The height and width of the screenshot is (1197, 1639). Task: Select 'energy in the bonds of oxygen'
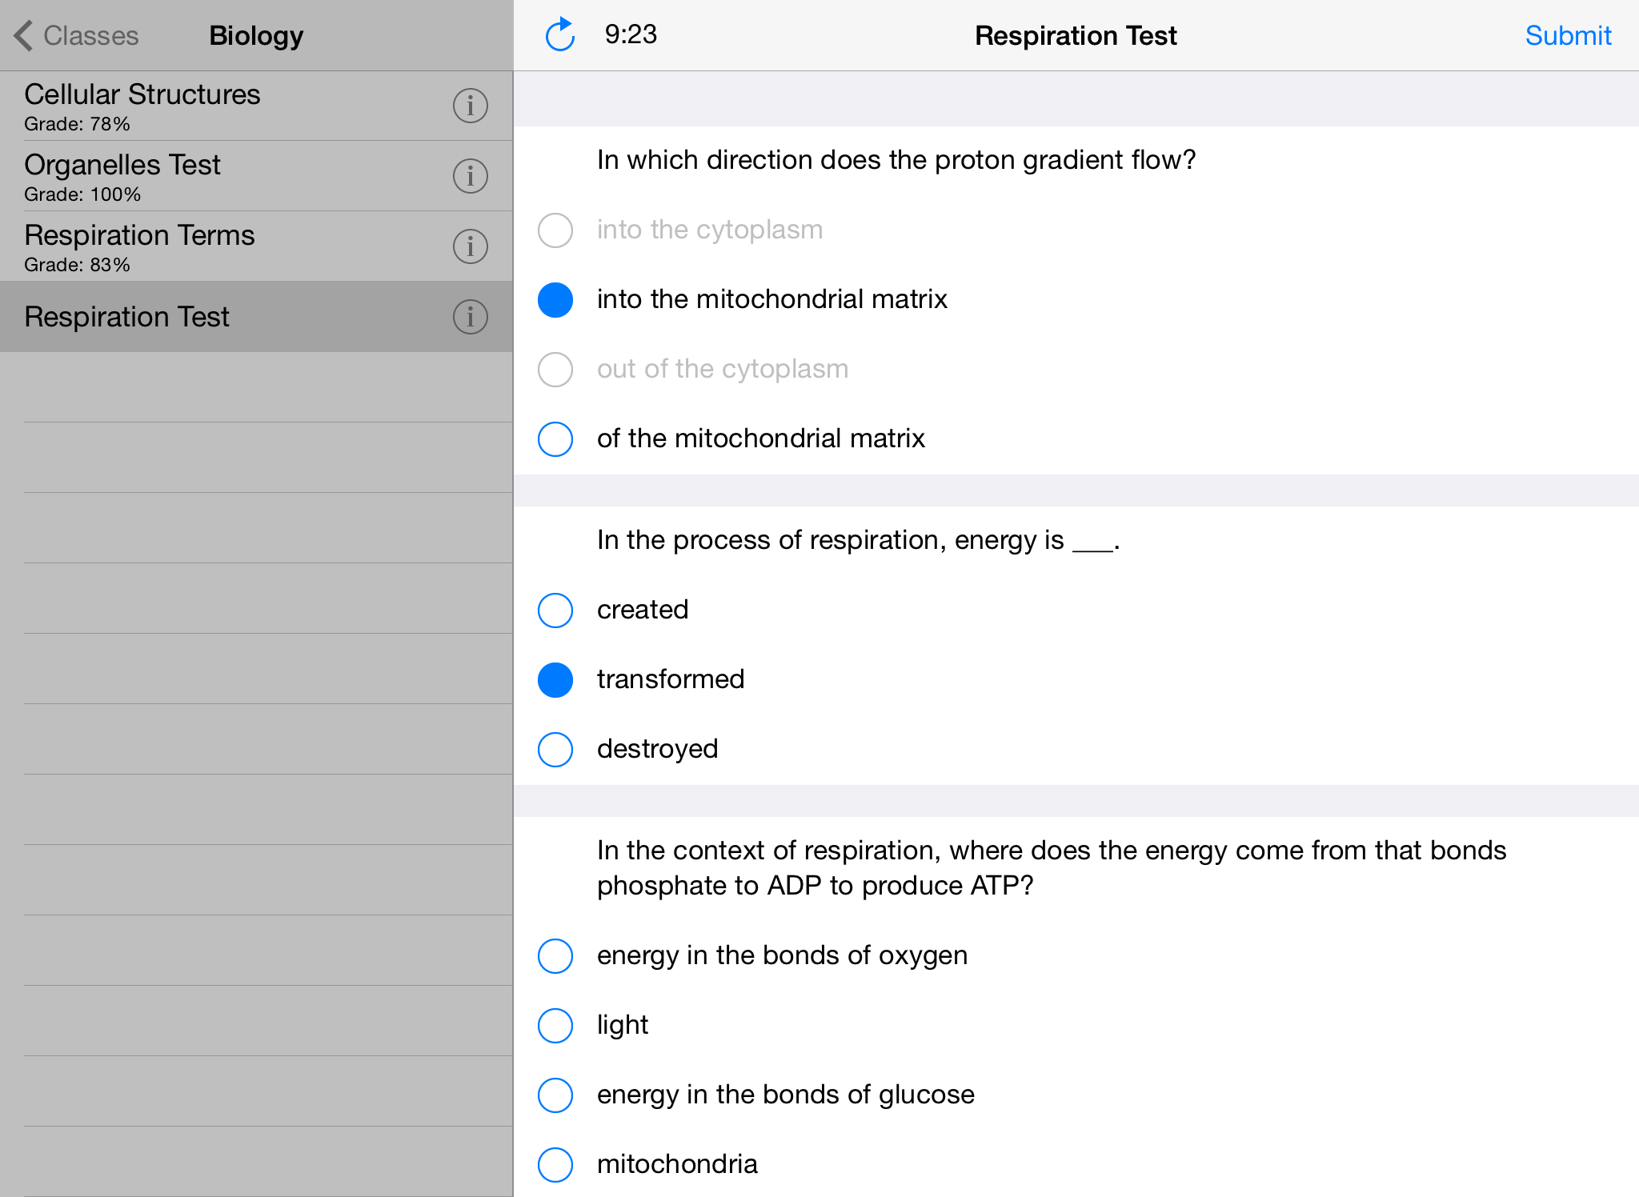pos(555,955)
